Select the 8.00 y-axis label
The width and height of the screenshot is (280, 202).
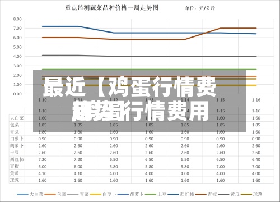[17, 19]
